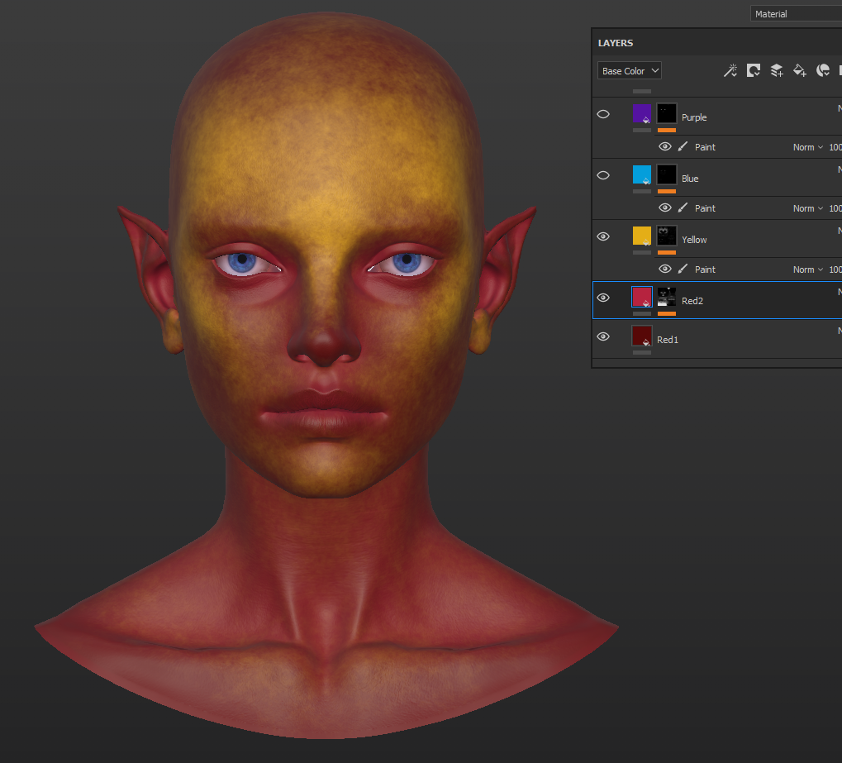Click the brush icon of Blue's Paint effect
The height and width of the screenshot is (763, 842).
pos(683,208)
